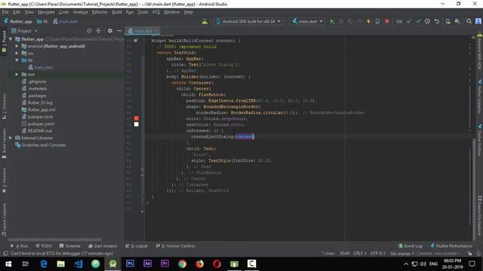The image size is (483, 271).
Task: Click the red Stop button in toolbar
Action: coord(387,21)
